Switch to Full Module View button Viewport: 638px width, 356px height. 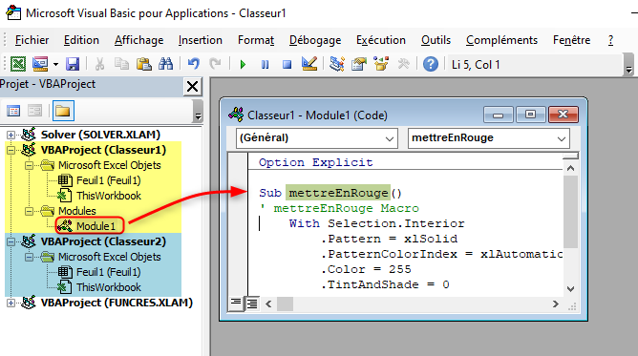(x=252, y=304)
